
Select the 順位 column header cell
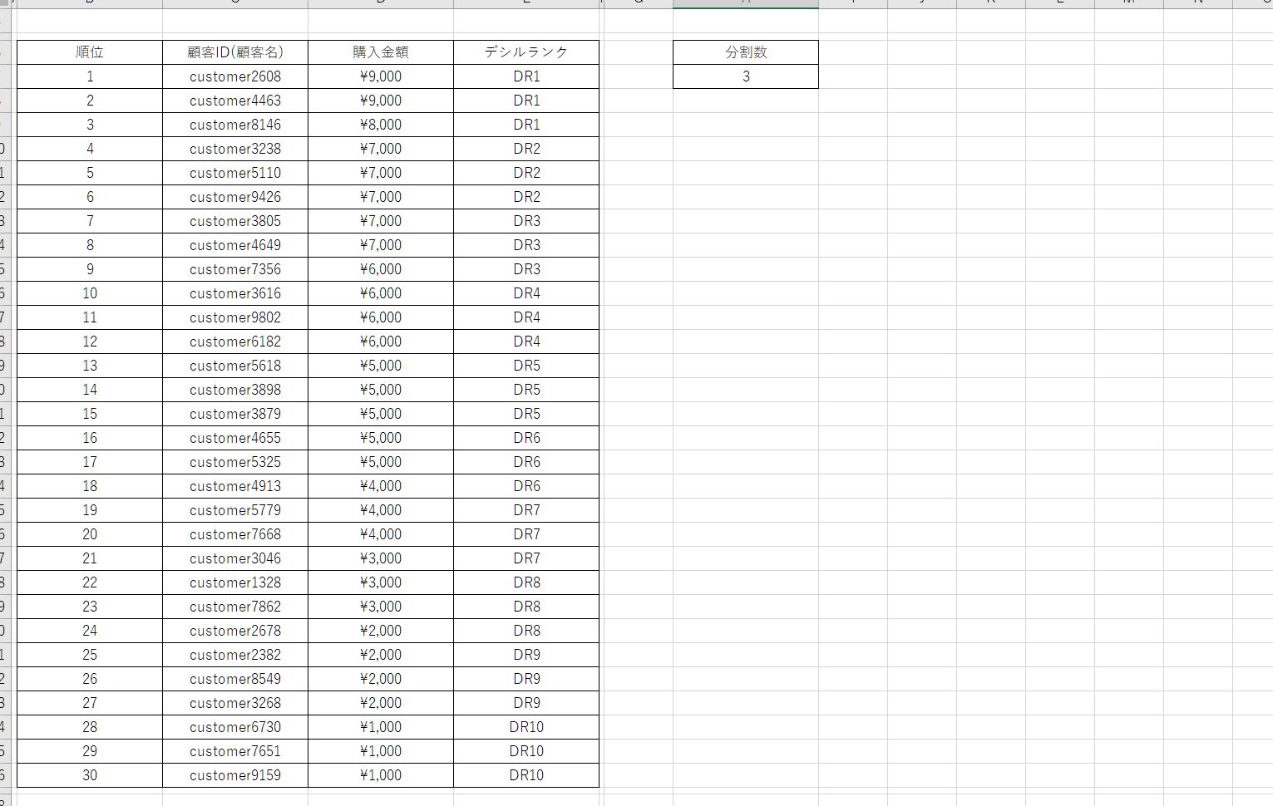tap(90, 52)
